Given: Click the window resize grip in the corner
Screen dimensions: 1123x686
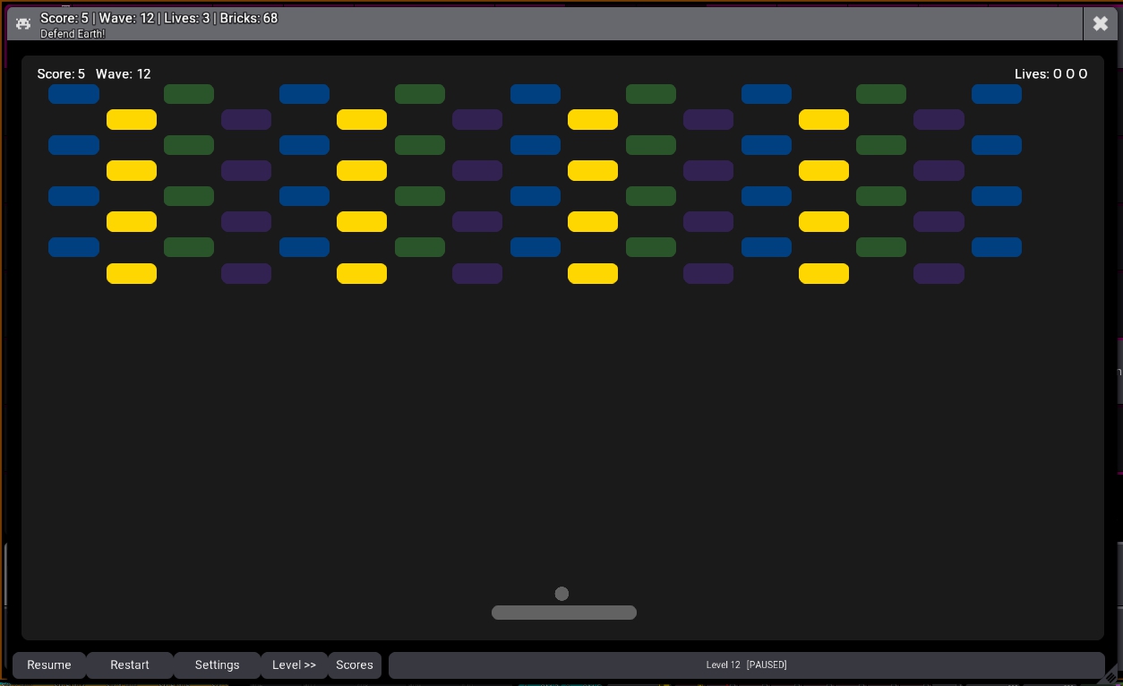Looking at the screenshot, I should (1111, 677).
